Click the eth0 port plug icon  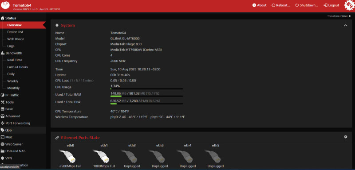67,156
